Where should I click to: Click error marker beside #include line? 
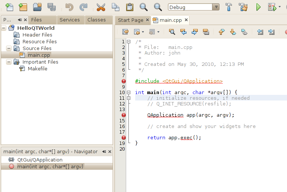coord(124,81)
